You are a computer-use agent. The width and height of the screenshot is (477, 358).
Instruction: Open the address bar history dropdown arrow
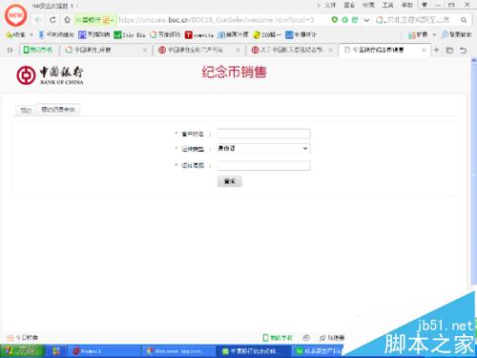(x=366, y=20)
